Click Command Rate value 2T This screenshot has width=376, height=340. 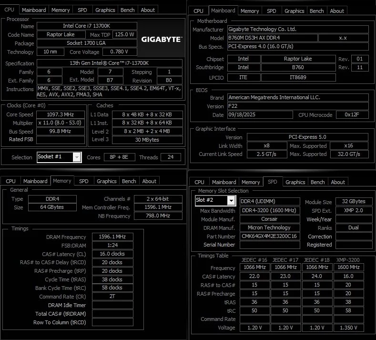click(112, 296)
